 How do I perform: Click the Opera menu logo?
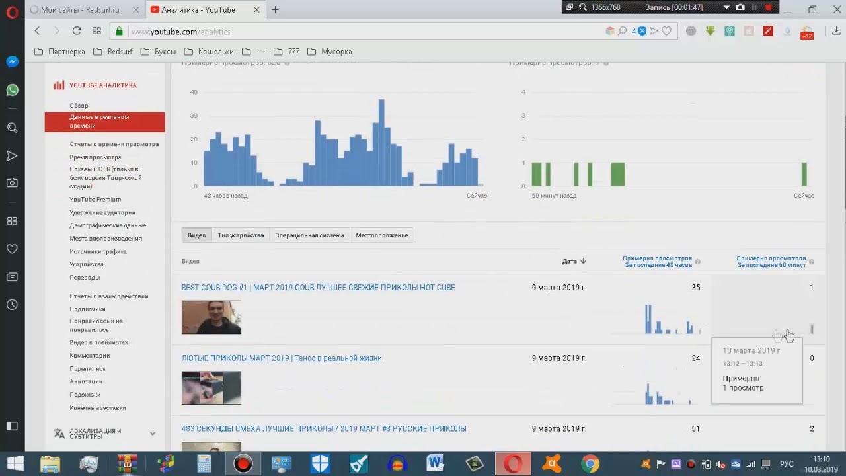coord(12,12)
